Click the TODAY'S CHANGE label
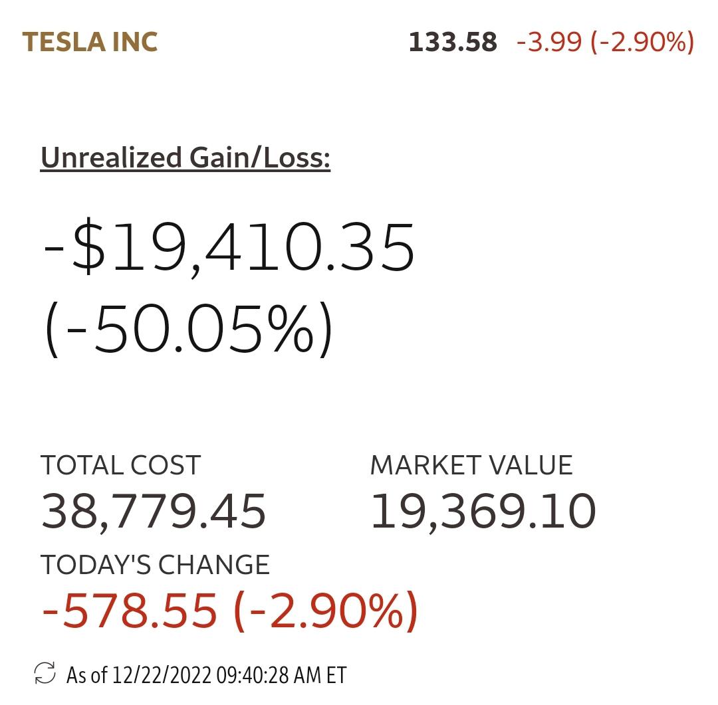Screen dimensions: 718x705 pyautogui.click(x=155, y=565)
